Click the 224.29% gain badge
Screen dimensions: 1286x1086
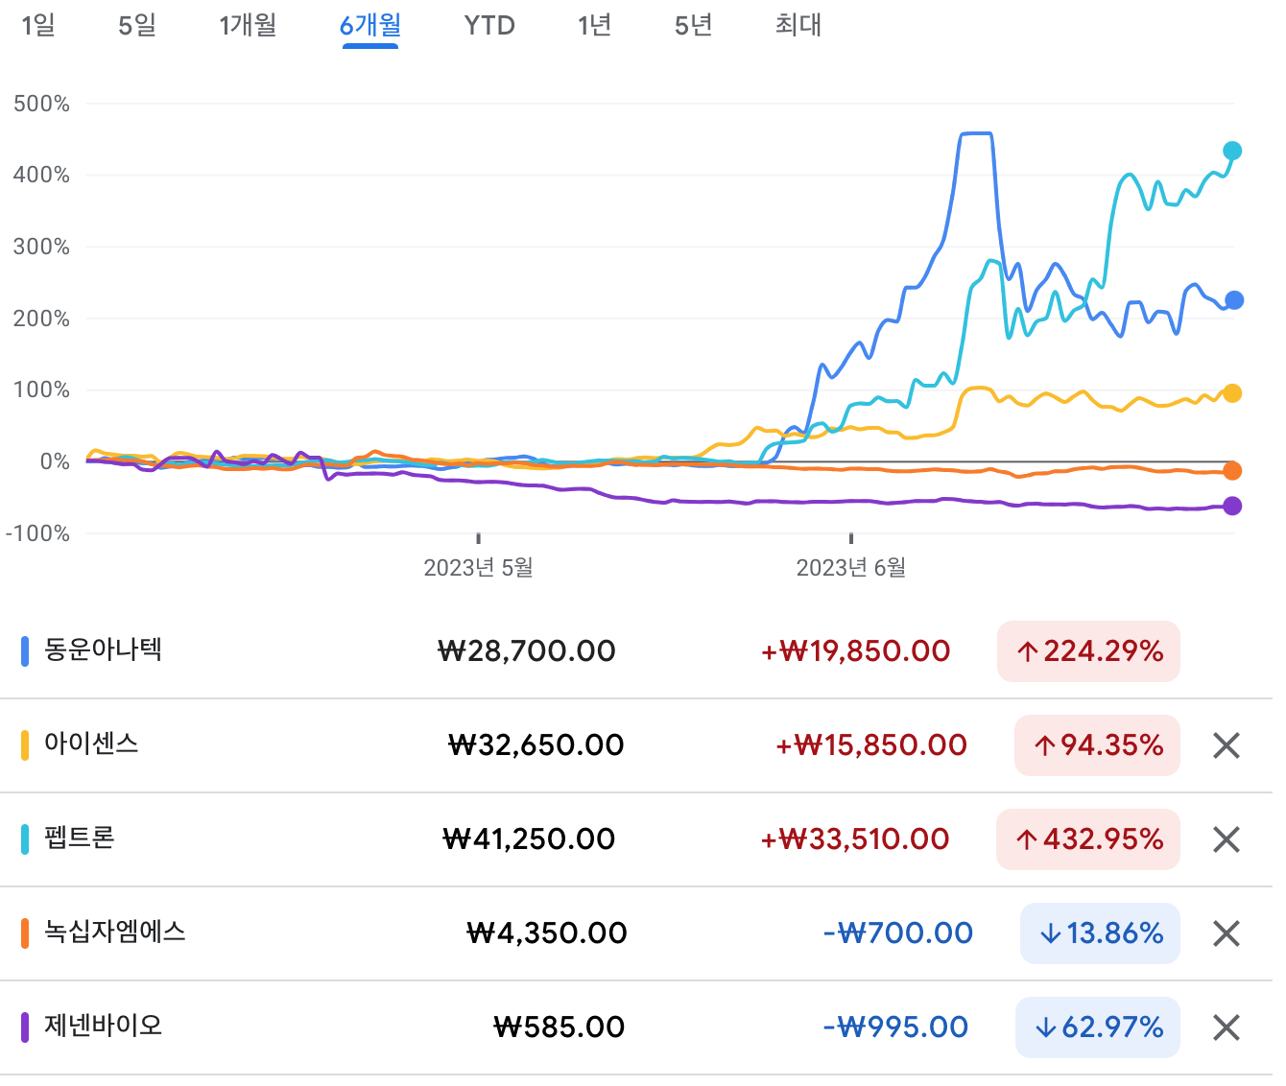(1088, 651)
